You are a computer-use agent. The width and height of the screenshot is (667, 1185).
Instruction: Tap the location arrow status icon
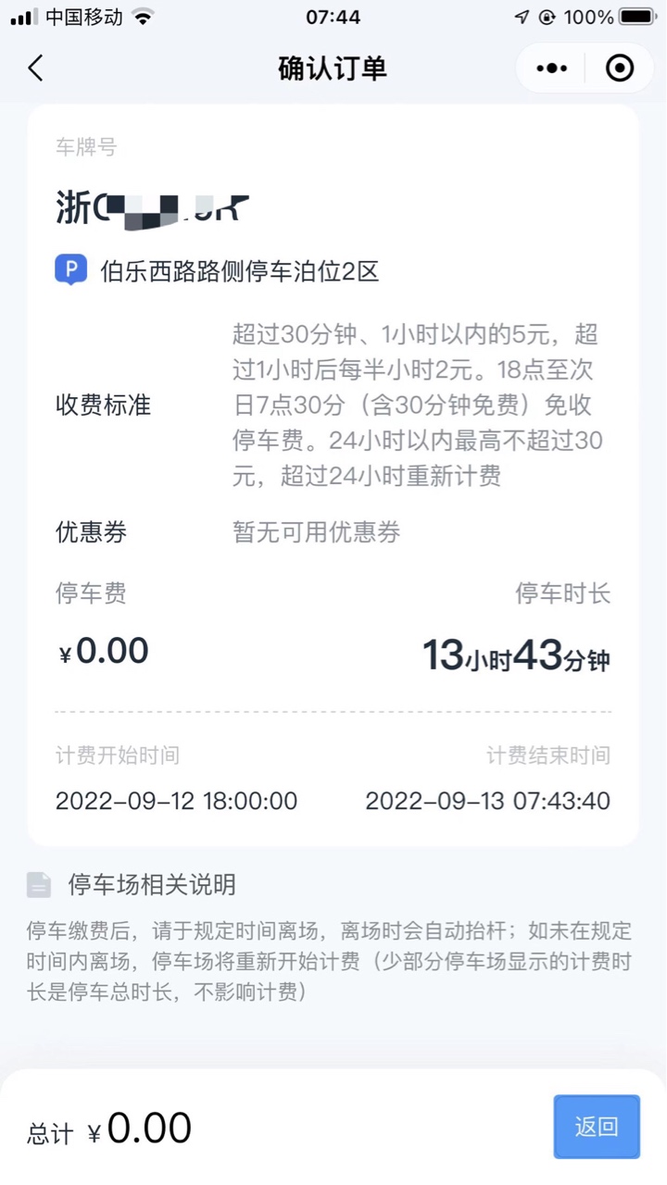(522, 17)
